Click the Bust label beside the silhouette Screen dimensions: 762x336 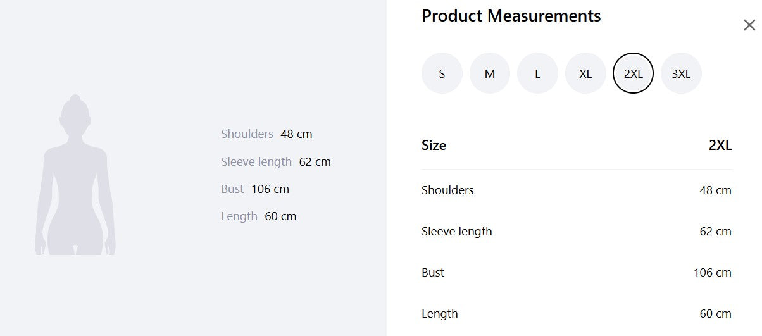[232, 189]
